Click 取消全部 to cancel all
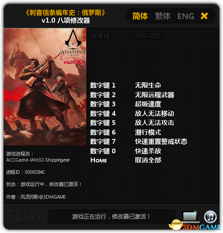This screenshot has width=223, height=233. point(148,160)
